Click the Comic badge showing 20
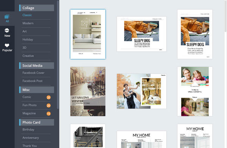The height and width of the screenshot is (148, 227). tap(48, 97)
